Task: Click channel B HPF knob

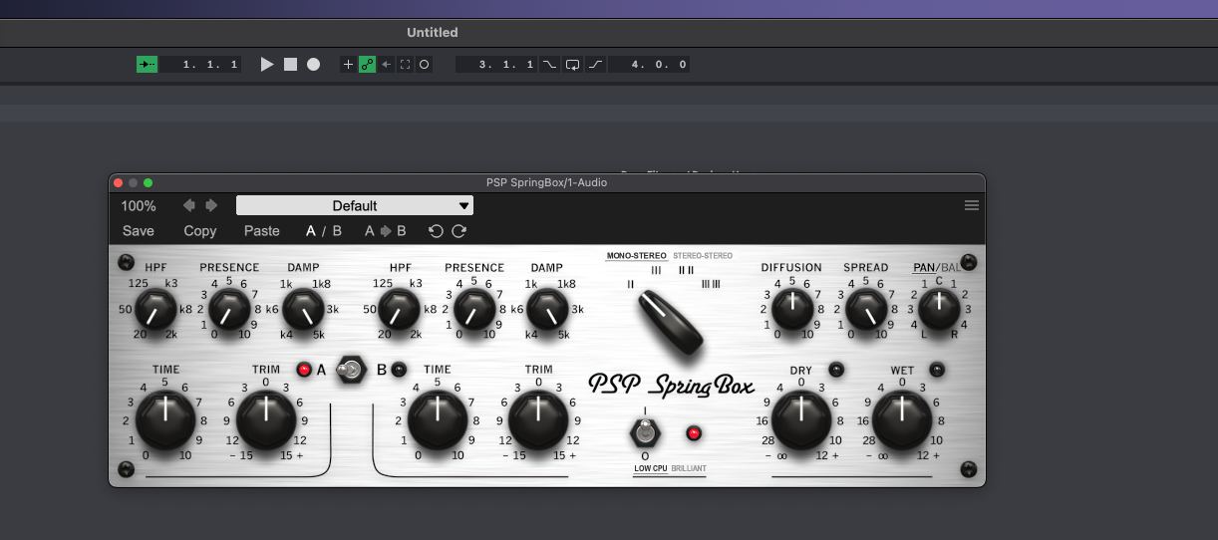Action: (x=400, y=311)
